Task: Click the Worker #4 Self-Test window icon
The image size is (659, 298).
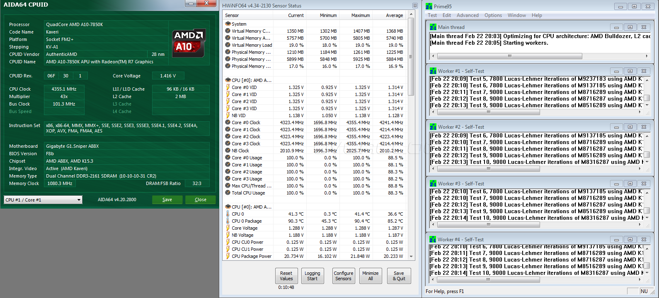Action: [x=433, y=239]
